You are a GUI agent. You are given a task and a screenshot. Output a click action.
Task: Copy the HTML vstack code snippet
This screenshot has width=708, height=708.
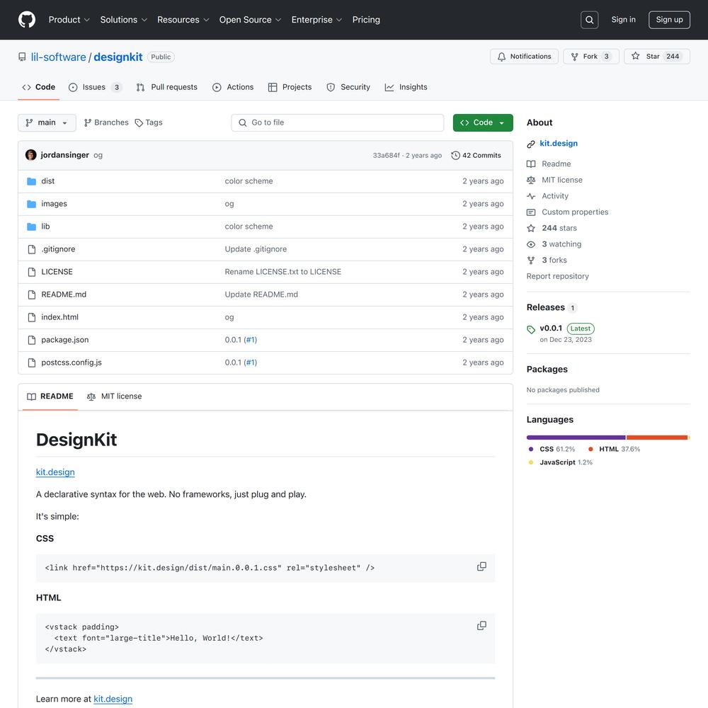[x=481, y=626]
